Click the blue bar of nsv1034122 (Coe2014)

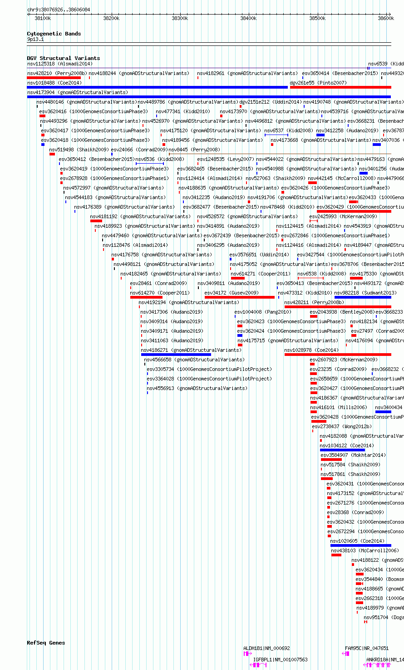(342, 450)
